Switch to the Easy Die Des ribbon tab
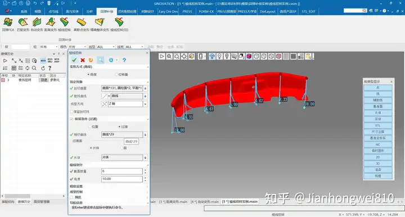The width and height of the screenshot is (405, 217). [x=168, y=11]
